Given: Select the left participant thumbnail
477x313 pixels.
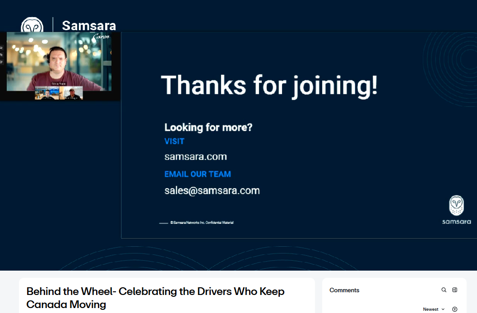Looking at the screenshot, I should tap(46, 93).
